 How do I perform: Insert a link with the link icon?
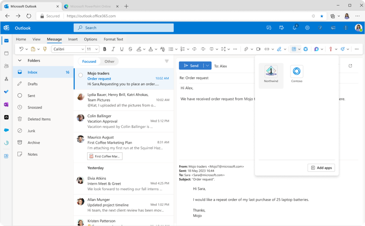pos(267,49)
